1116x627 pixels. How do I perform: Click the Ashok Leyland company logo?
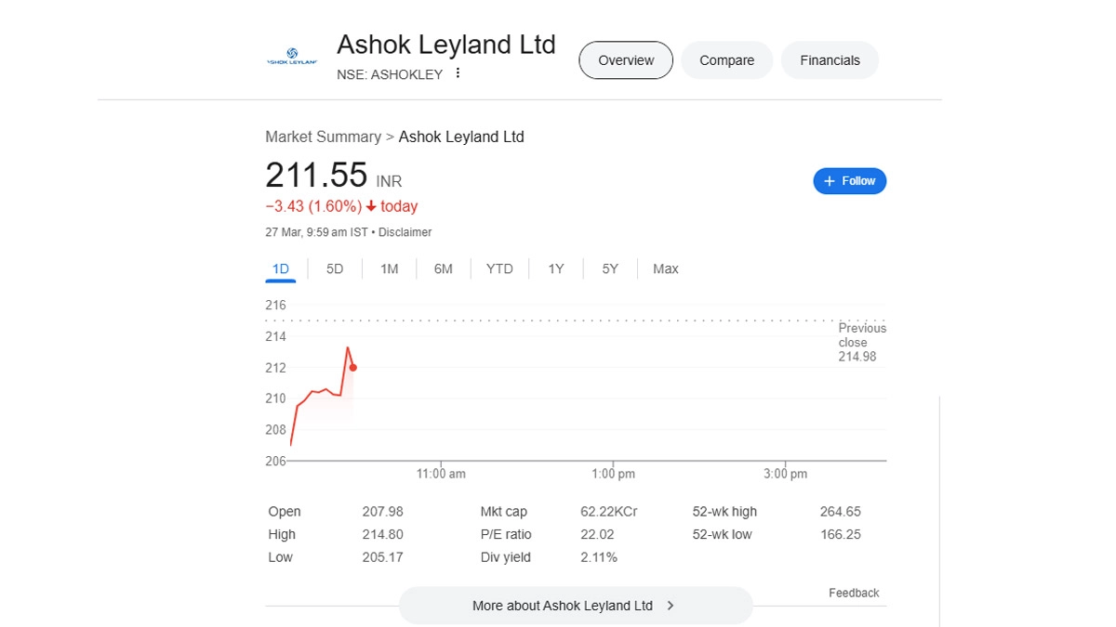[292, 57]
